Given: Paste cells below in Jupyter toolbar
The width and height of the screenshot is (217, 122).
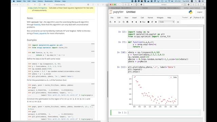Looking at the screenshot, I should point(127,22).
